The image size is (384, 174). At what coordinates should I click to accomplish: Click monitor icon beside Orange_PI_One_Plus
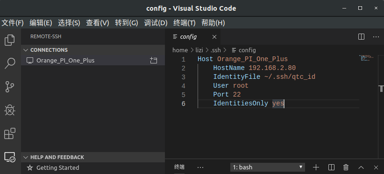pos(29,61)
